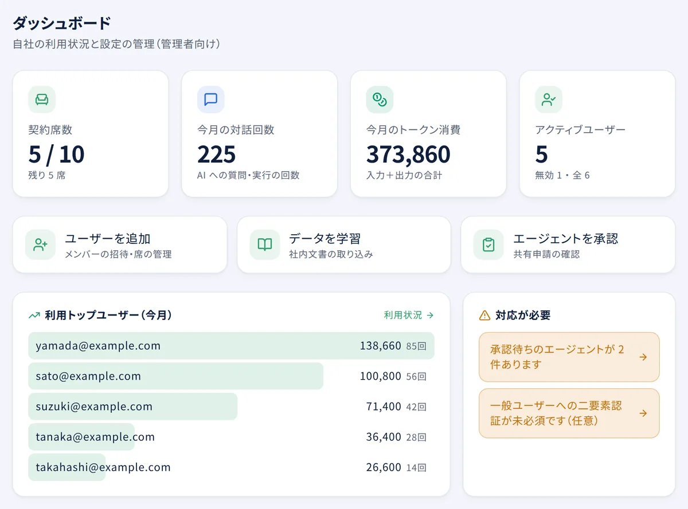Open the ユーザーを追加 card
Screen dimensions: 688x509
[x=120, y=245]
